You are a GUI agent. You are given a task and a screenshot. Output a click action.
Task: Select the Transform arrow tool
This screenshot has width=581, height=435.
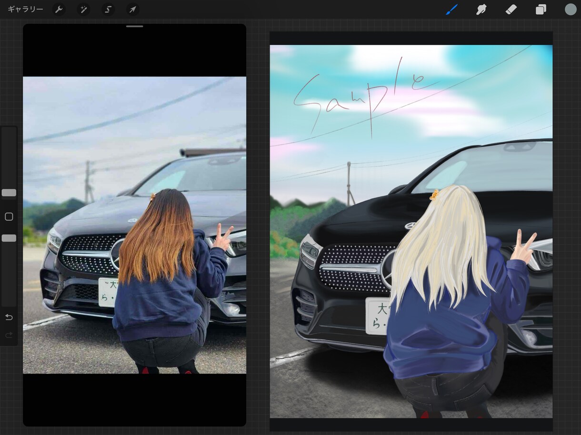(x=133, y=10)
